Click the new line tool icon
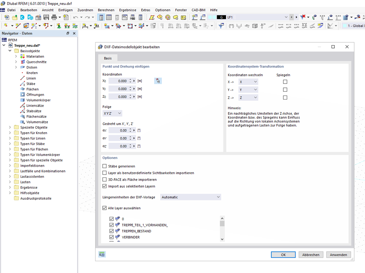This screenshot has width=365, height=273. [18, 26]
